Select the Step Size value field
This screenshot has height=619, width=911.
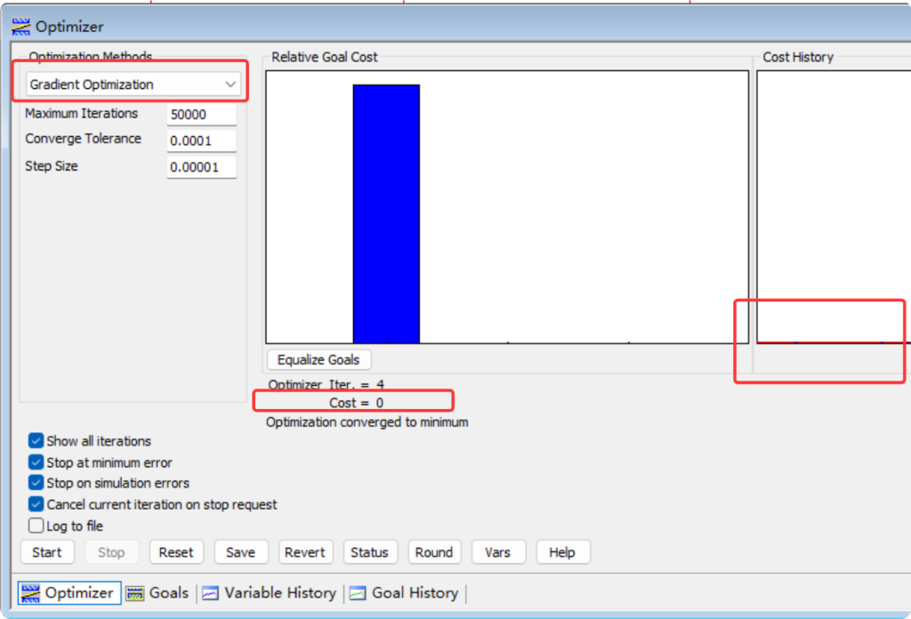coord(201,167)
